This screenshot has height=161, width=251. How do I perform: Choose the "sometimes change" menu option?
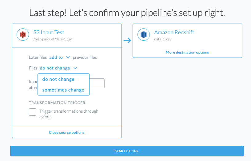pyautogui.click(x=63, y=90)
